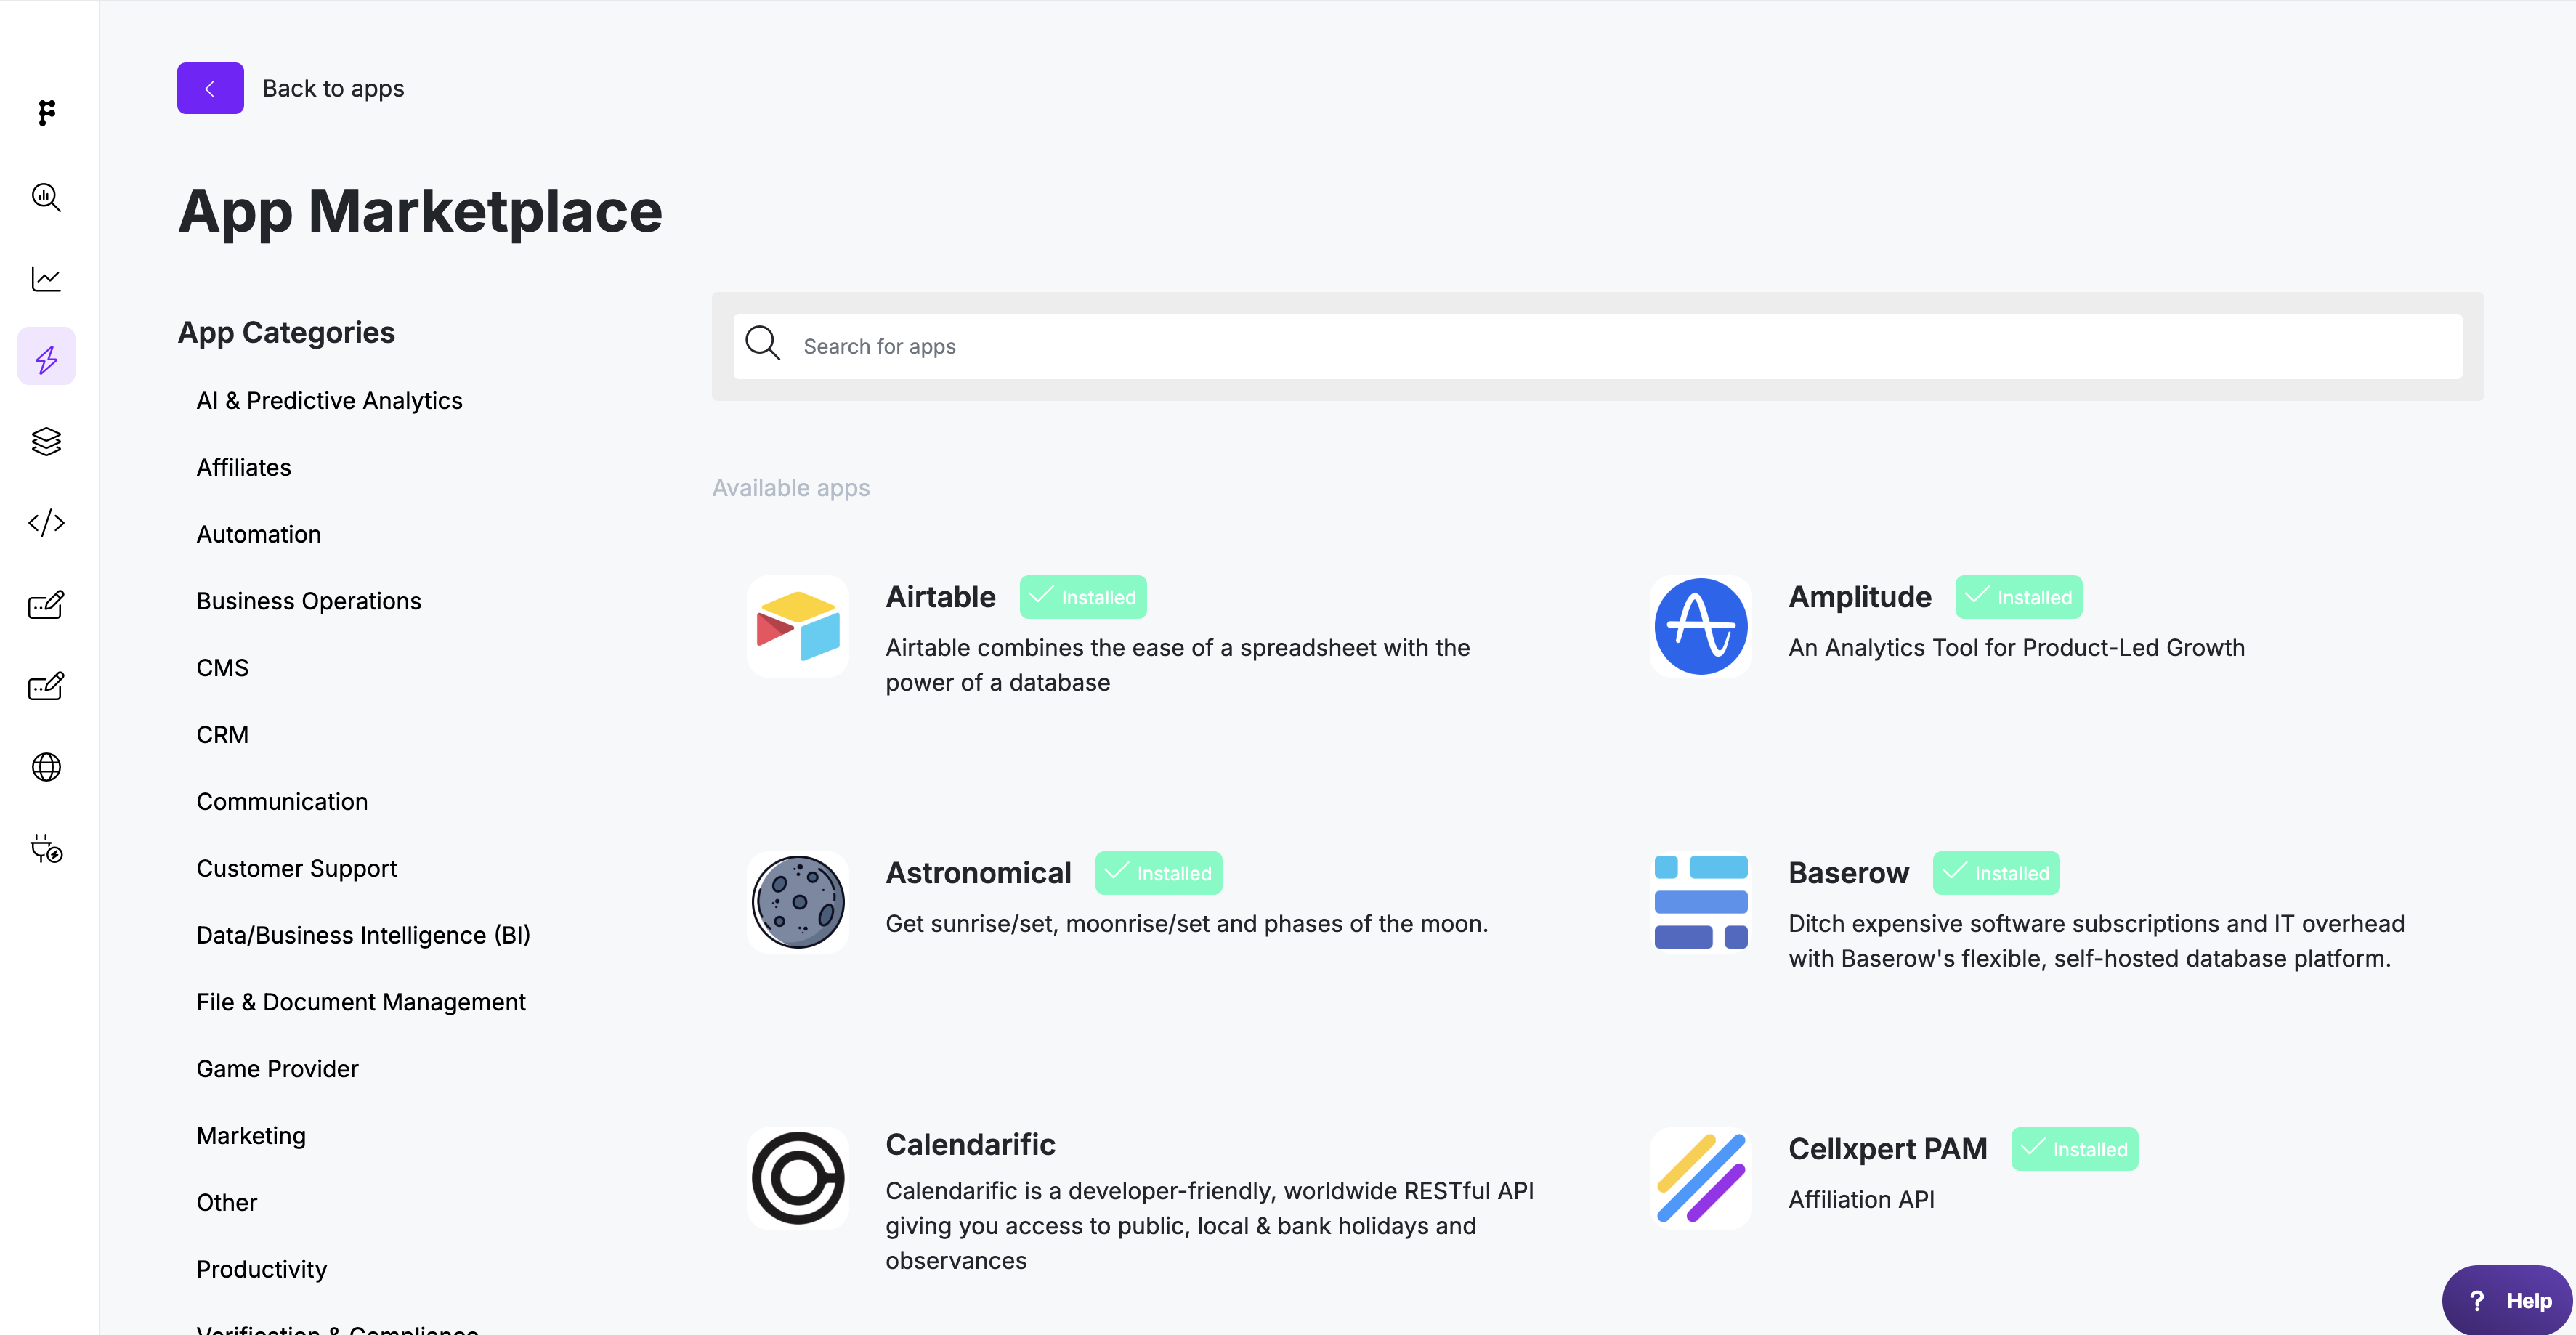Click Installed badge next to Astronomical
Screen dimensions: 2576x1335
tap(1159, 873)
